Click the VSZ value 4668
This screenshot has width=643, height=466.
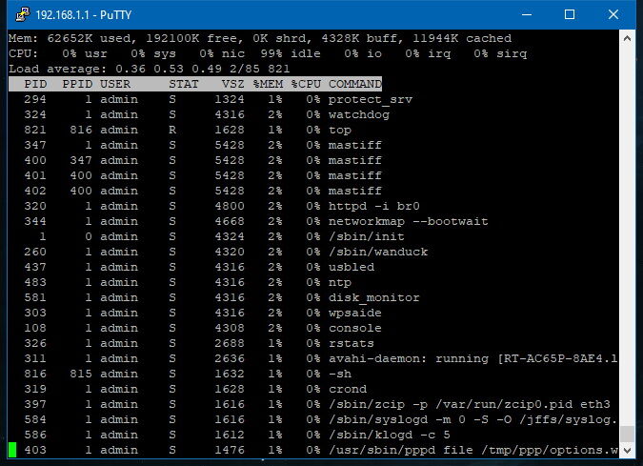coord(230,221)
